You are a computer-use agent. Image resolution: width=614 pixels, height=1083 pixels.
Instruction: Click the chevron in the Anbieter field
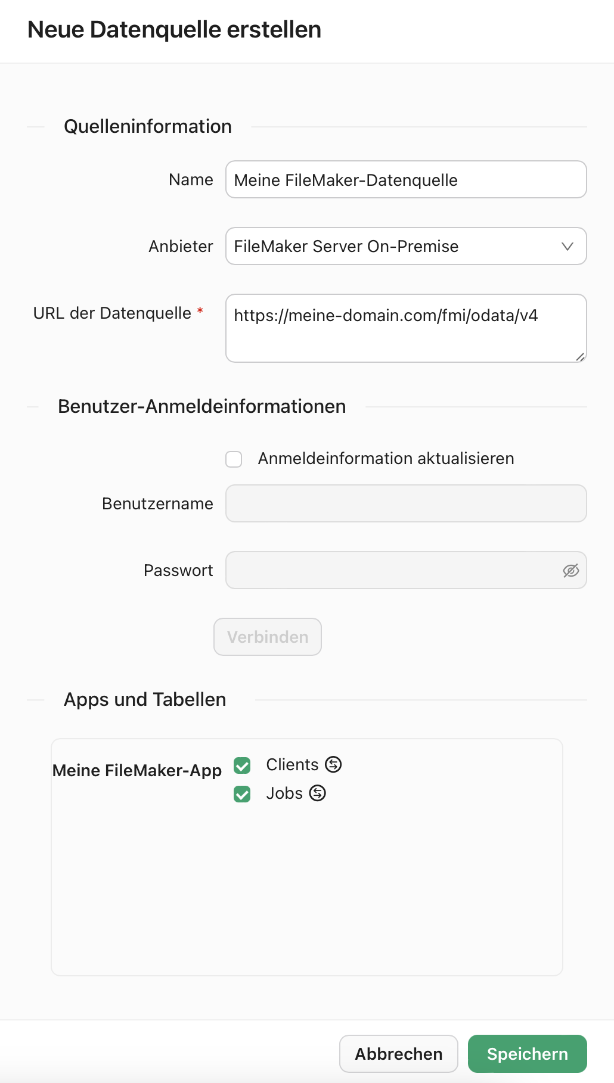click(567, 246)
